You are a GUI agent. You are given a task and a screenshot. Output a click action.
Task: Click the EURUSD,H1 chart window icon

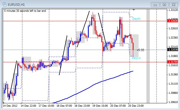[x=4, y=4]
